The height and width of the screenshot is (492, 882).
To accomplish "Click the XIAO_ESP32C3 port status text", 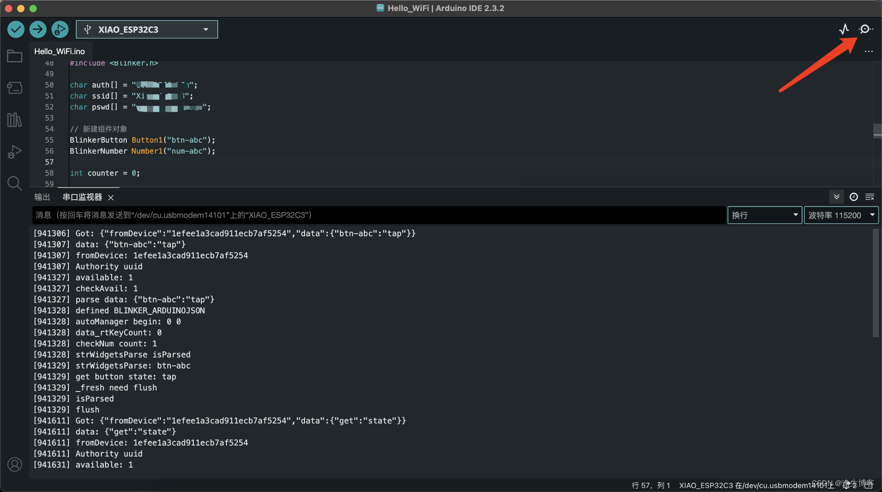I will point(756,485).
